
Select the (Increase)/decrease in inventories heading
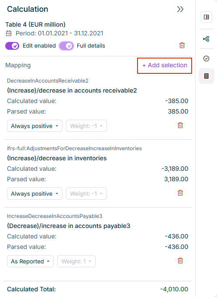57,158
